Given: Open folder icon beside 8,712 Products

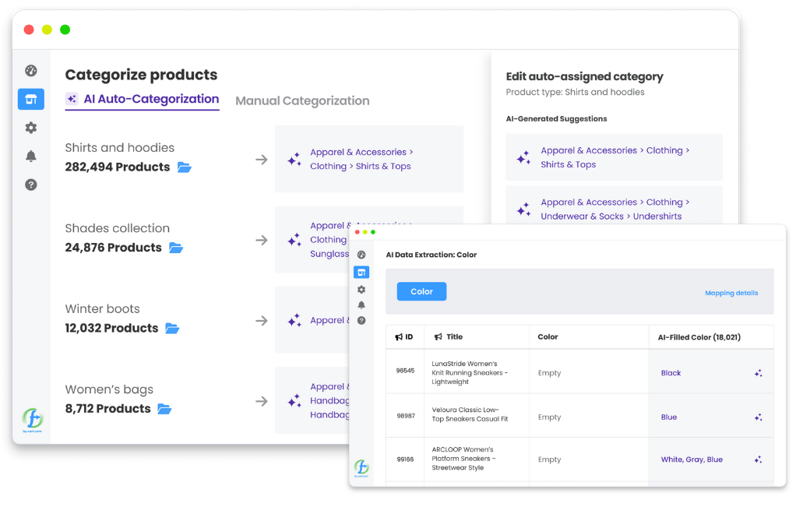Looking at the screenshot, I should pyautogui.click(x=164, y=409).
